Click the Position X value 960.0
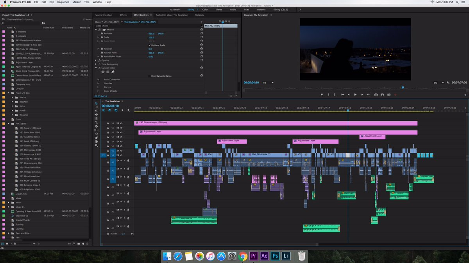 [x=151, y=34]
